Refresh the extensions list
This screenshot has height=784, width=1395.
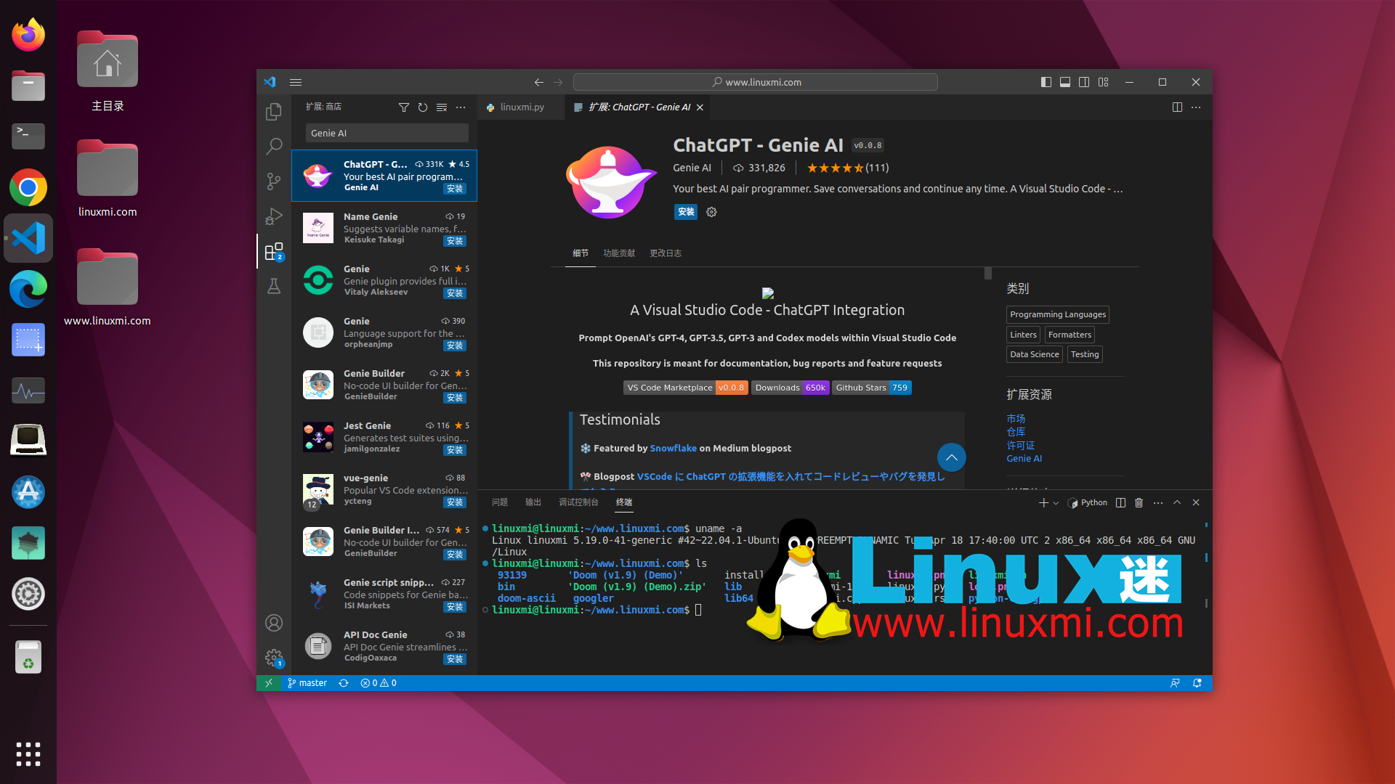[x=422, y=107]
